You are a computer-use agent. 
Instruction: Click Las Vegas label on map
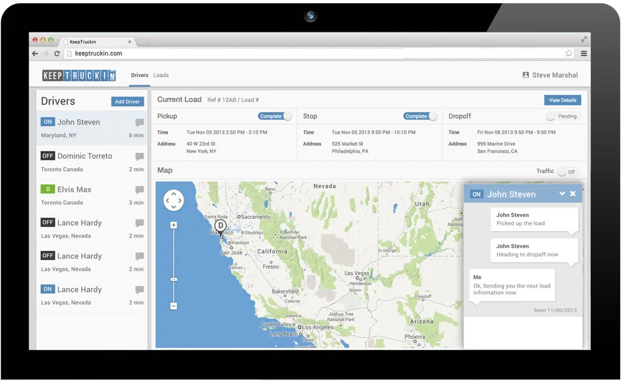tap(356, 273)
